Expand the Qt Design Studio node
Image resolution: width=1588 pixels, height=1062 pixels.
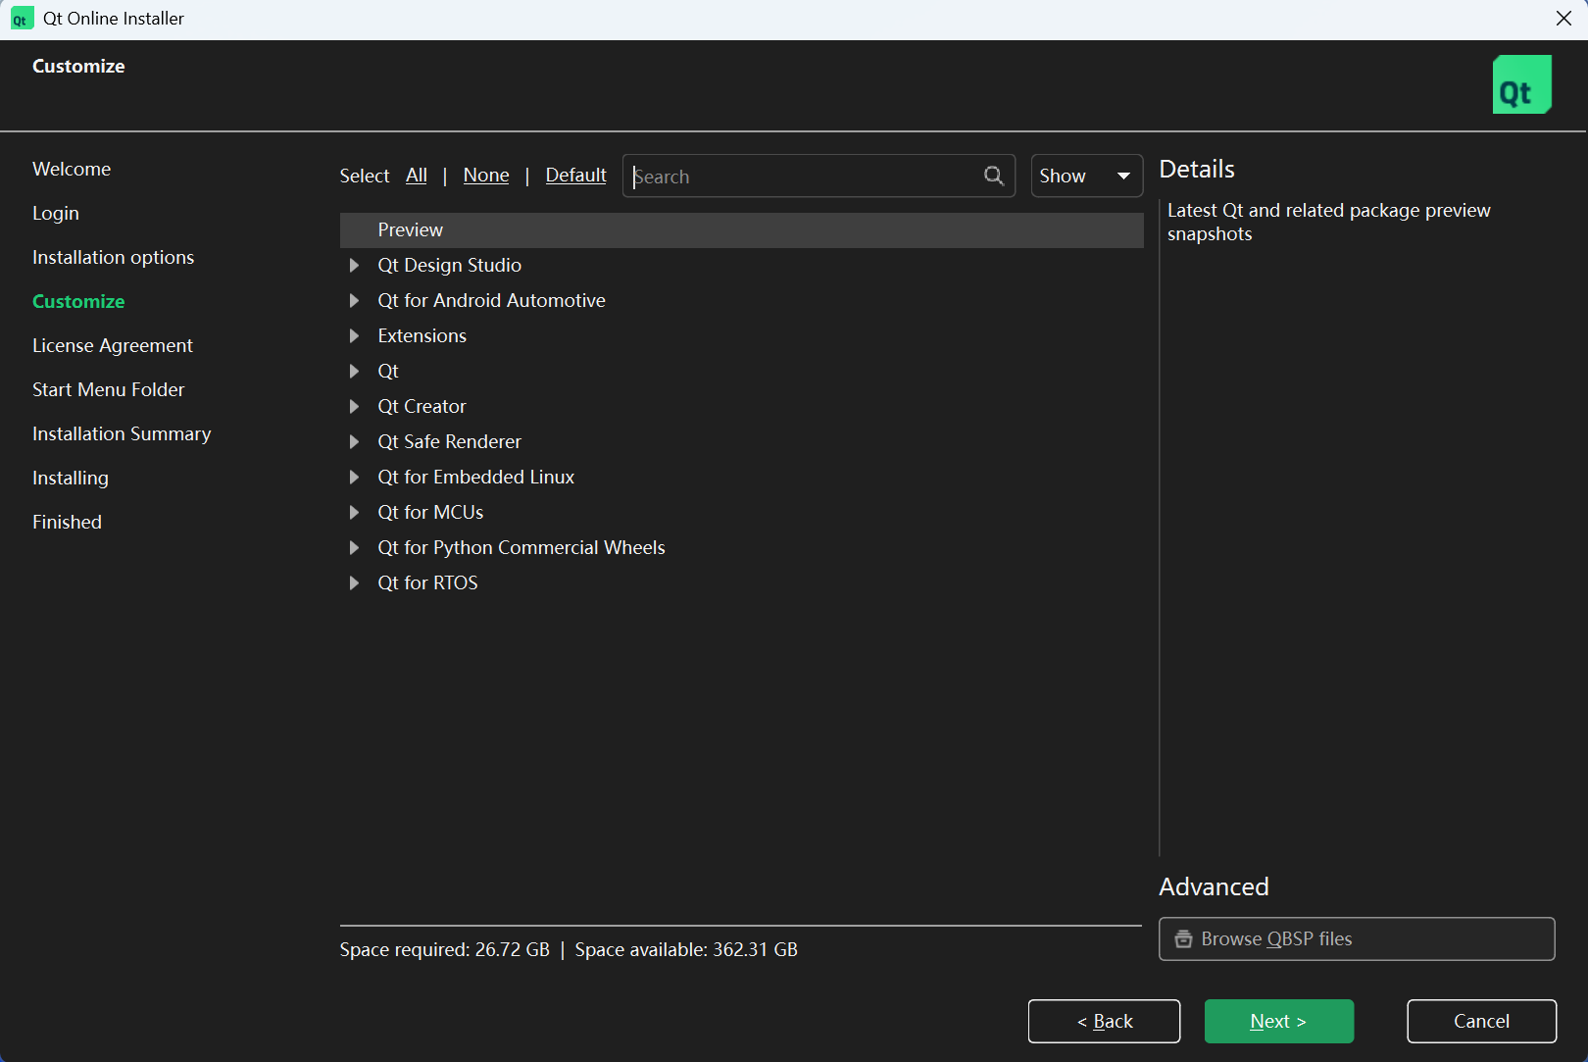point(354,266)
